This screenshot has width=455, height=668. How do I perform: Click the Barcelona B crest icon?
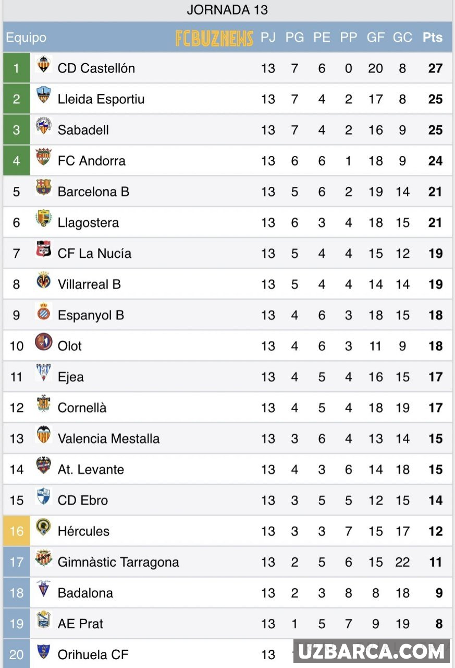(x=44, y=188)
